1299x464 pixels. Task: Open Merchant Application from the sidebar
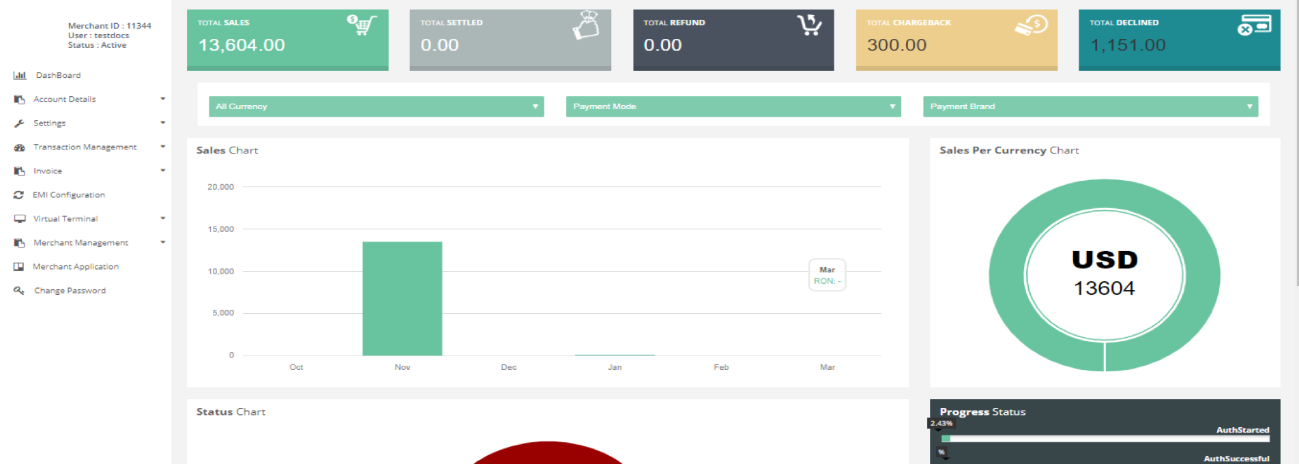[x=76, y=267]
